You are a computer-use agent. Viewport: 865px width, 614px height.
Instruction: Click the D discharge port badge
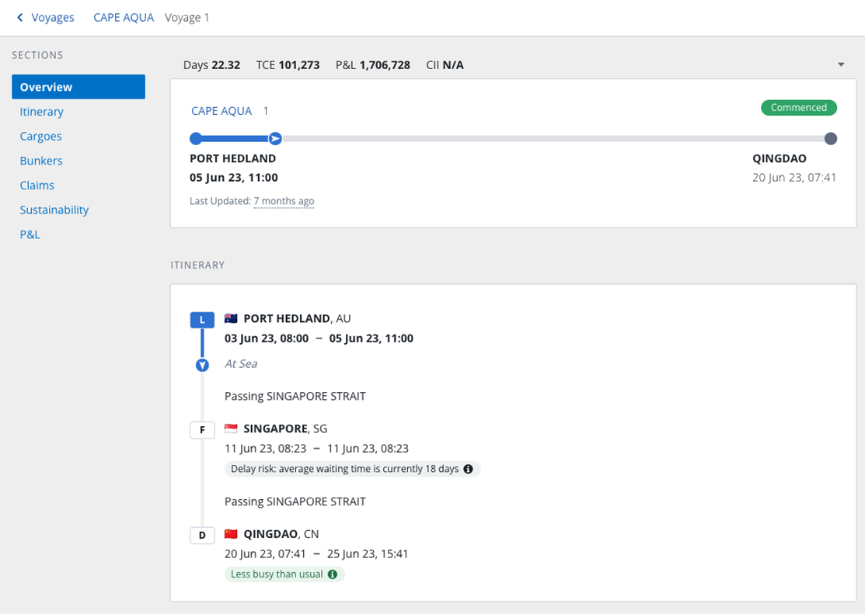(x=202, y=535)
